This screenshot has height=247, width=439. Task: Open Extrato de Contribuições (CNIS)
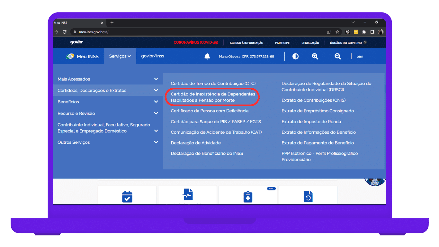(313, 100)
